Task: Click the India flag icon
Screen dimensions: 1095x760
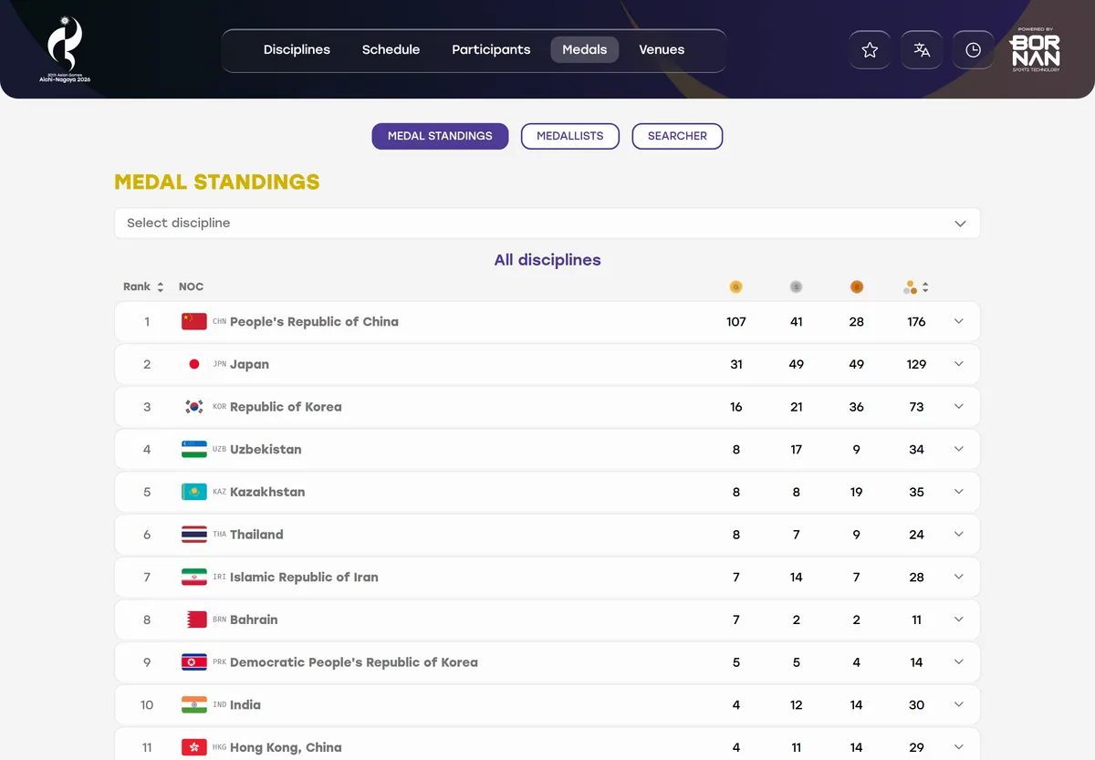Action: pyautogui.click(x=194, y=704)
